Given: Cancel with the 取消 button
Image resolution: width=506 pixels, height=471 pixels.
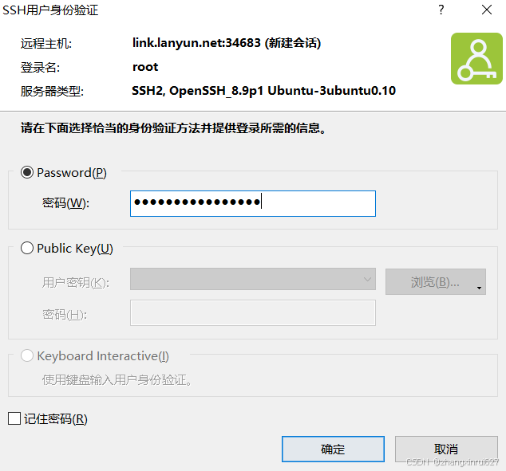Looking at the screenshot, I should [x=446, y=449].
